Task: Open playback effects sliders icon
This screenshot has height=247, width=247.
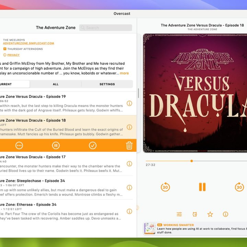Action: (179, 214)
